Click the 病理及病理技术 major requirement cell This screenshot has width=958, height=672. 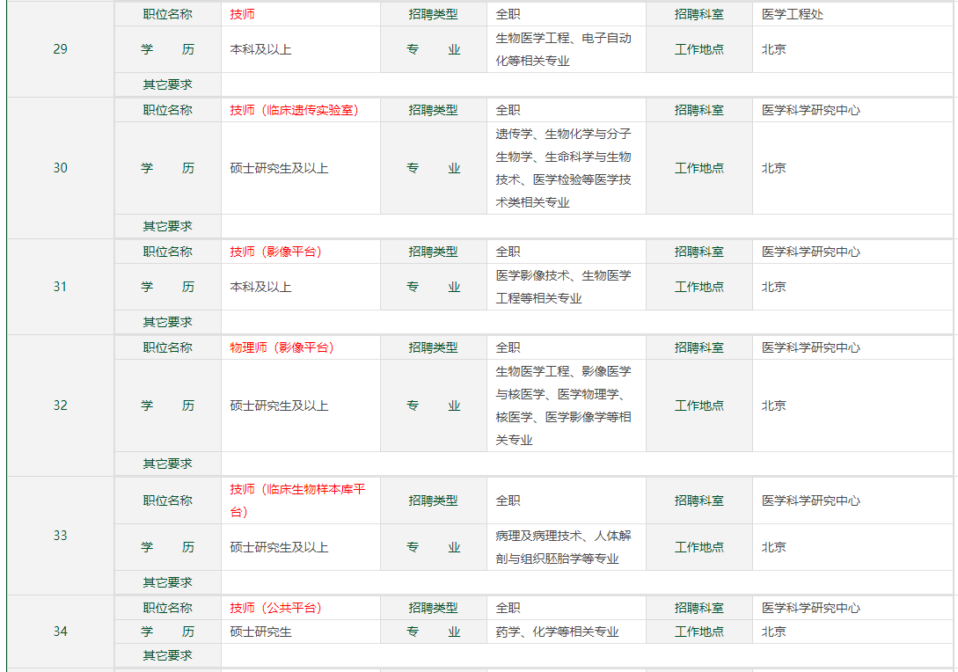point(563,547)
